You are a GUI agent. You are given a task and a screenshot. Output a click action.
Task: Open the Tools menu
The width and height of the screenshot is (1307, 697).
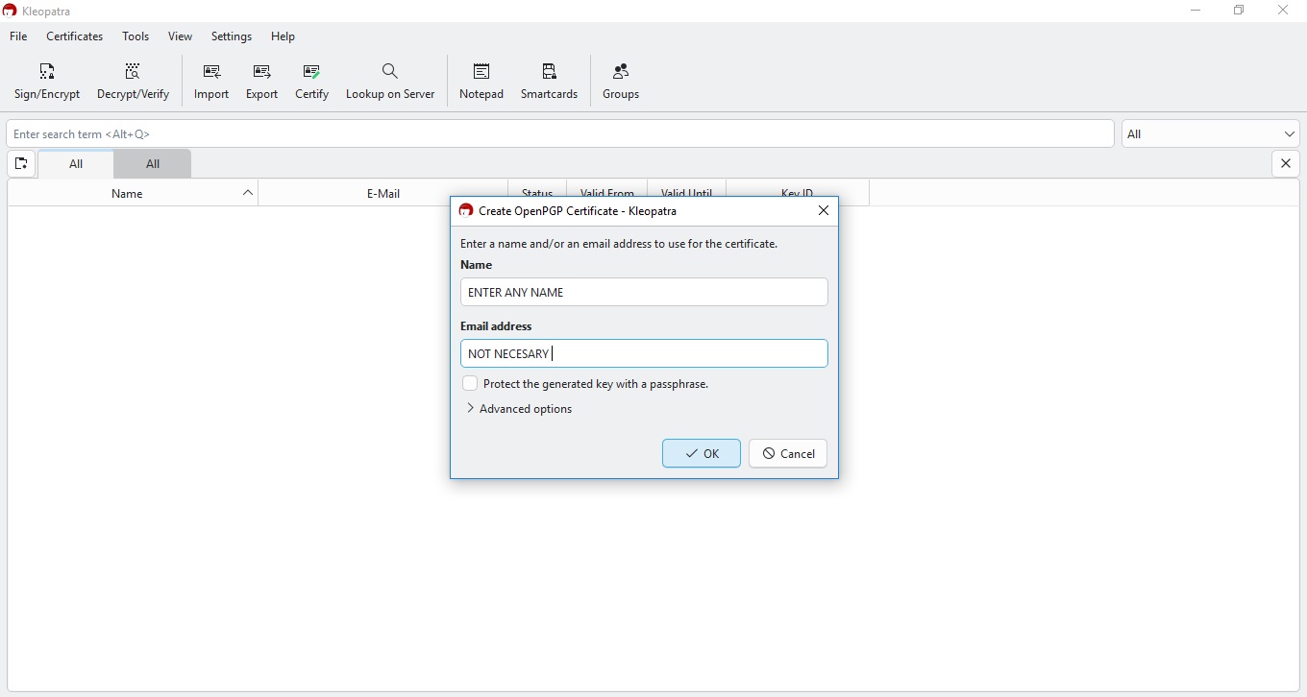click(136, 36)
